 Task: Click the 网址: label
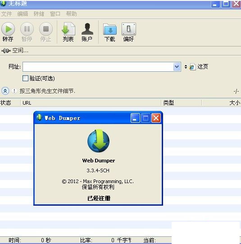(14, 67)
